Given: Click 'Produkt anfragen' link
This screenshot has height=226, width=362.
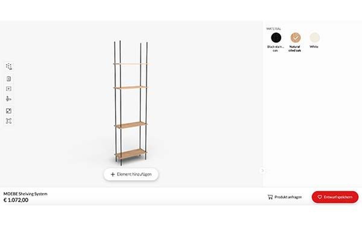Looking at the screenshot, I should pyautogui.click(x=285, y=197).
